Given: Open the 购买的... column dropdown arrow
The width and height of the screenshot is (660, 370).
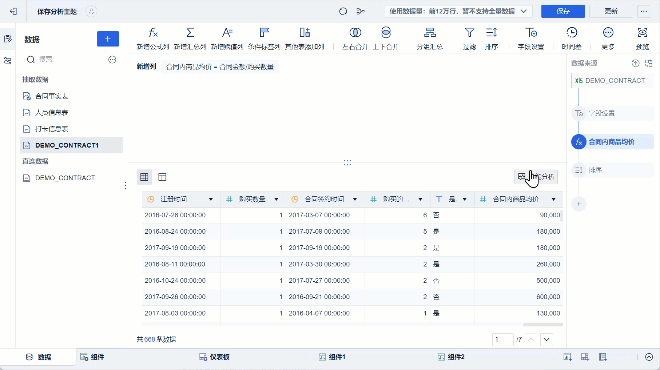Looking at the screenshot, I should tap(420, 199).
